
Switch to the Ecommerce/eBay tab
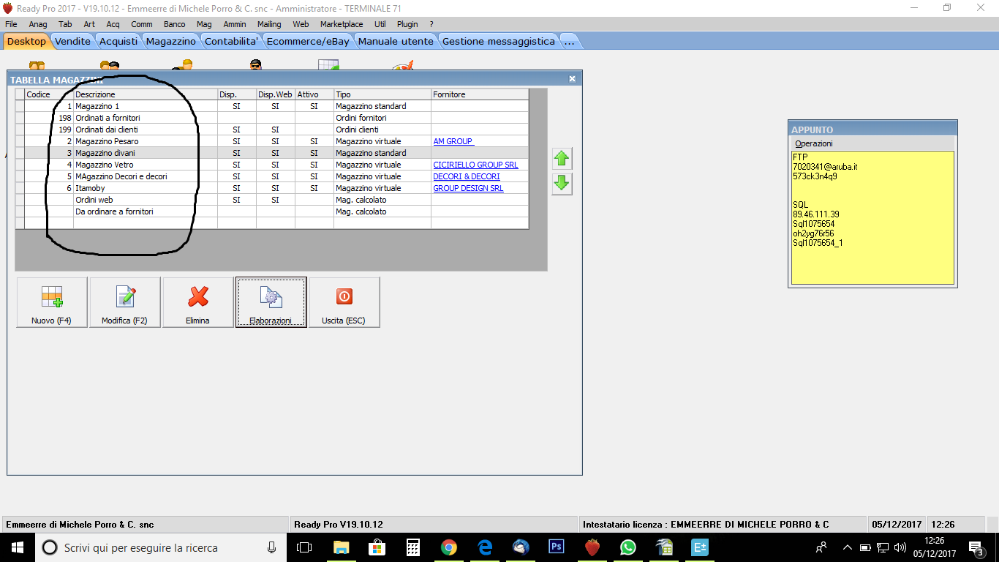pyautogui.click(x=309, y=41)
